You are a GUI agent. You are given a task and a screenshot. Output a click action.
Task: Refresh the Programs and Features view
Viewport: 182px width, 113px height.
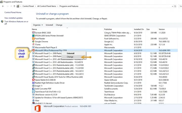coord(175,6)
